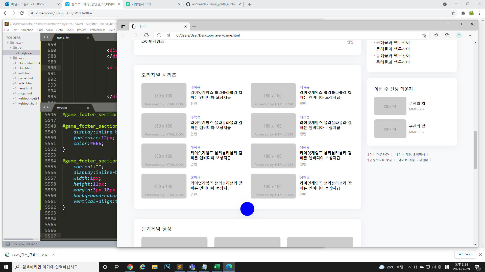Click the first 180 x 100 thumbnail
This screenshot has width=485, height=272.
click(164, 96)
